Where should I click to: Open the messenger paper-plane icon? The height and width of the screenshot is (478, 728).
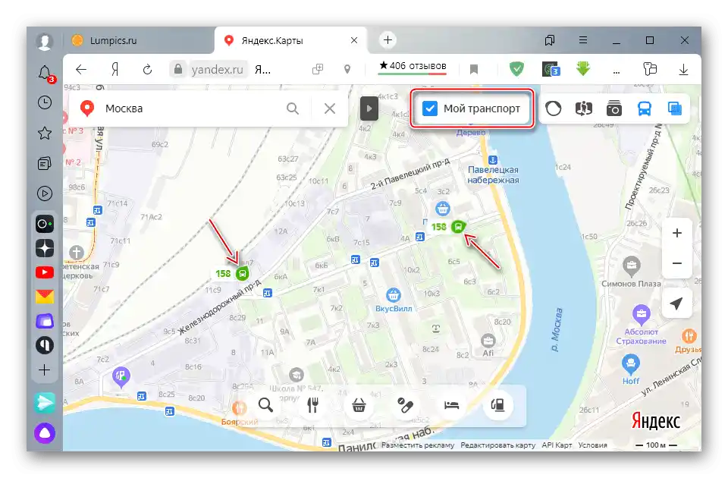click(x=45, y=403)
